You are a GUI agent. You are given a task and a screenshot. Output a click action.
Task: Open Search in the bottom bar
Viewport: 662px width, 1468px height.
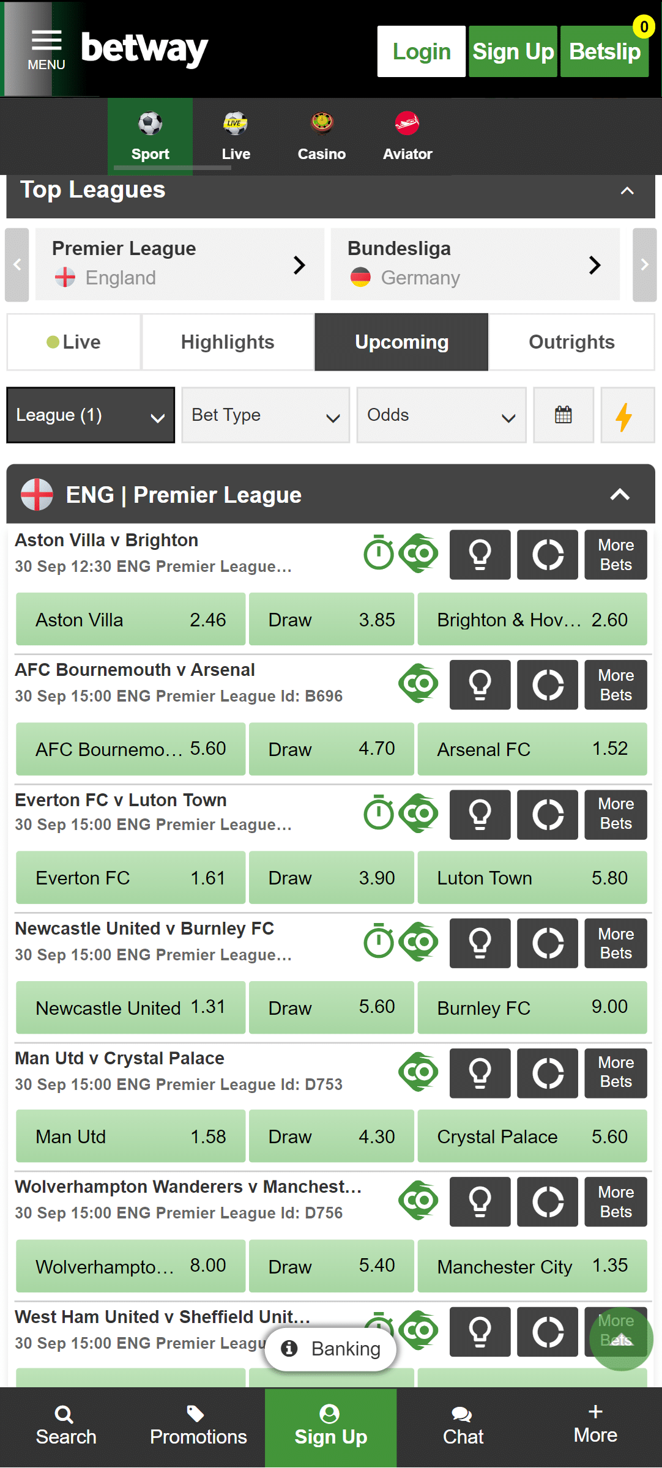pyautogui.click(x=66, y=1426)
